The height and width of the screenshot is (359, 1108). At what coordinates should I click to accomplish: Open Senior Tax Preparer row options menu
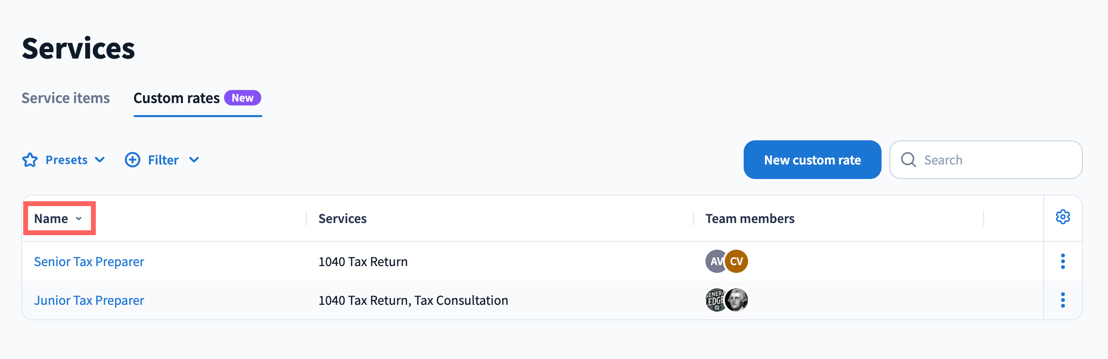point(1063,261)
